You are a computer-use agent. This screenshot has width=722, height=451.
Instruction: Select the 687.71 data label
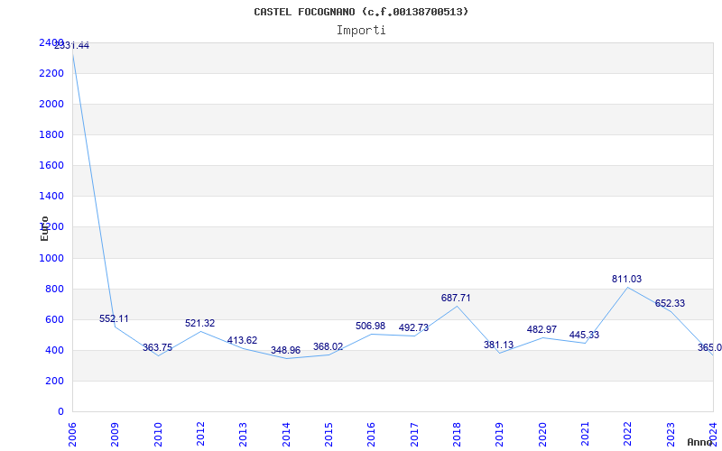456,298
